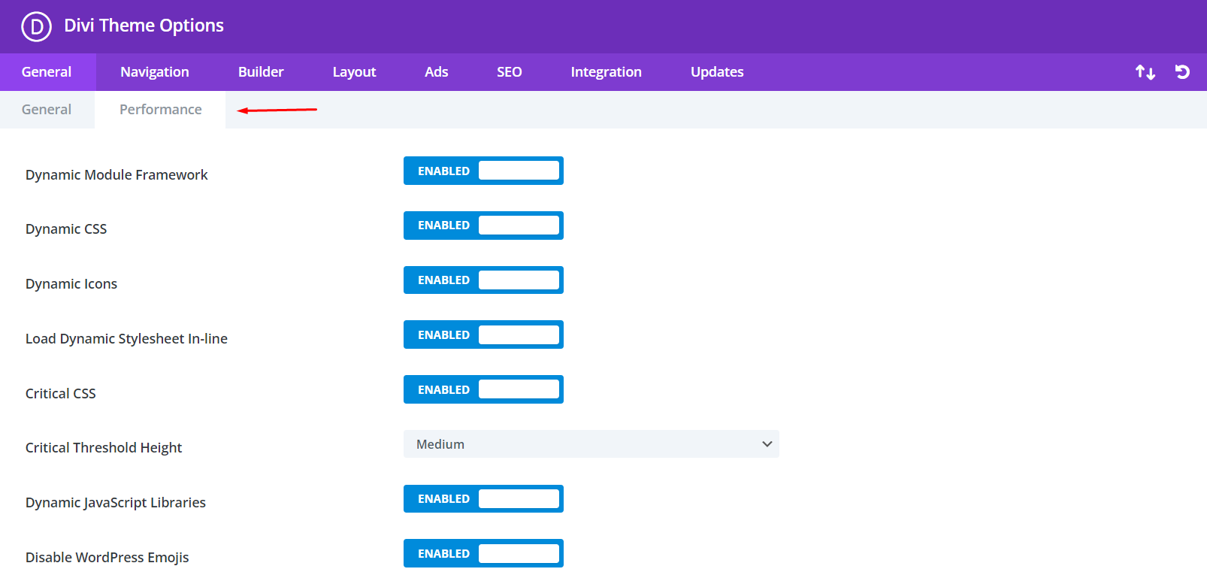Open the Ads tab

point(436,72)
